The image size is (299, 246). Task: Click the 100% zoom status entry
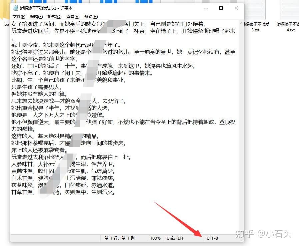click(x=155, y=238)
